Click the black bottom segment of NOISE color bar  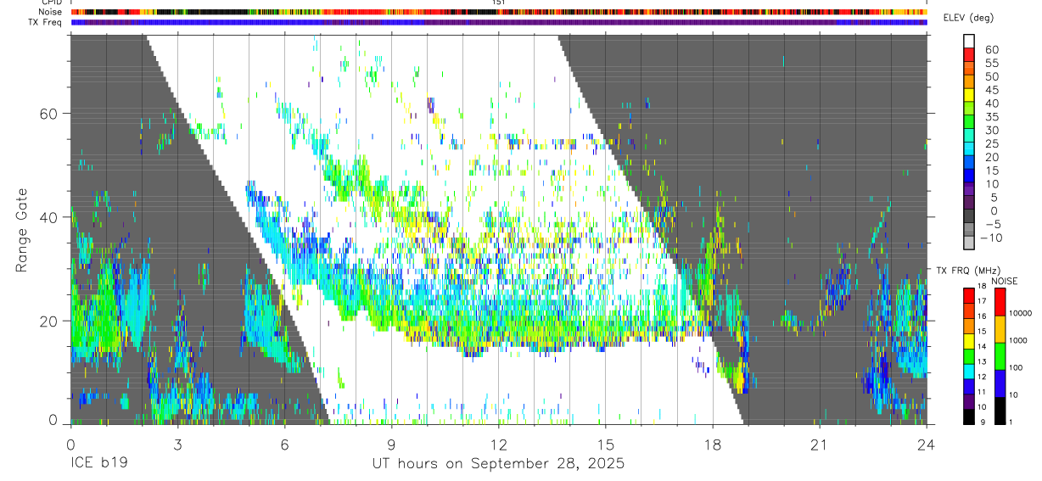[x=1000, y=411]
